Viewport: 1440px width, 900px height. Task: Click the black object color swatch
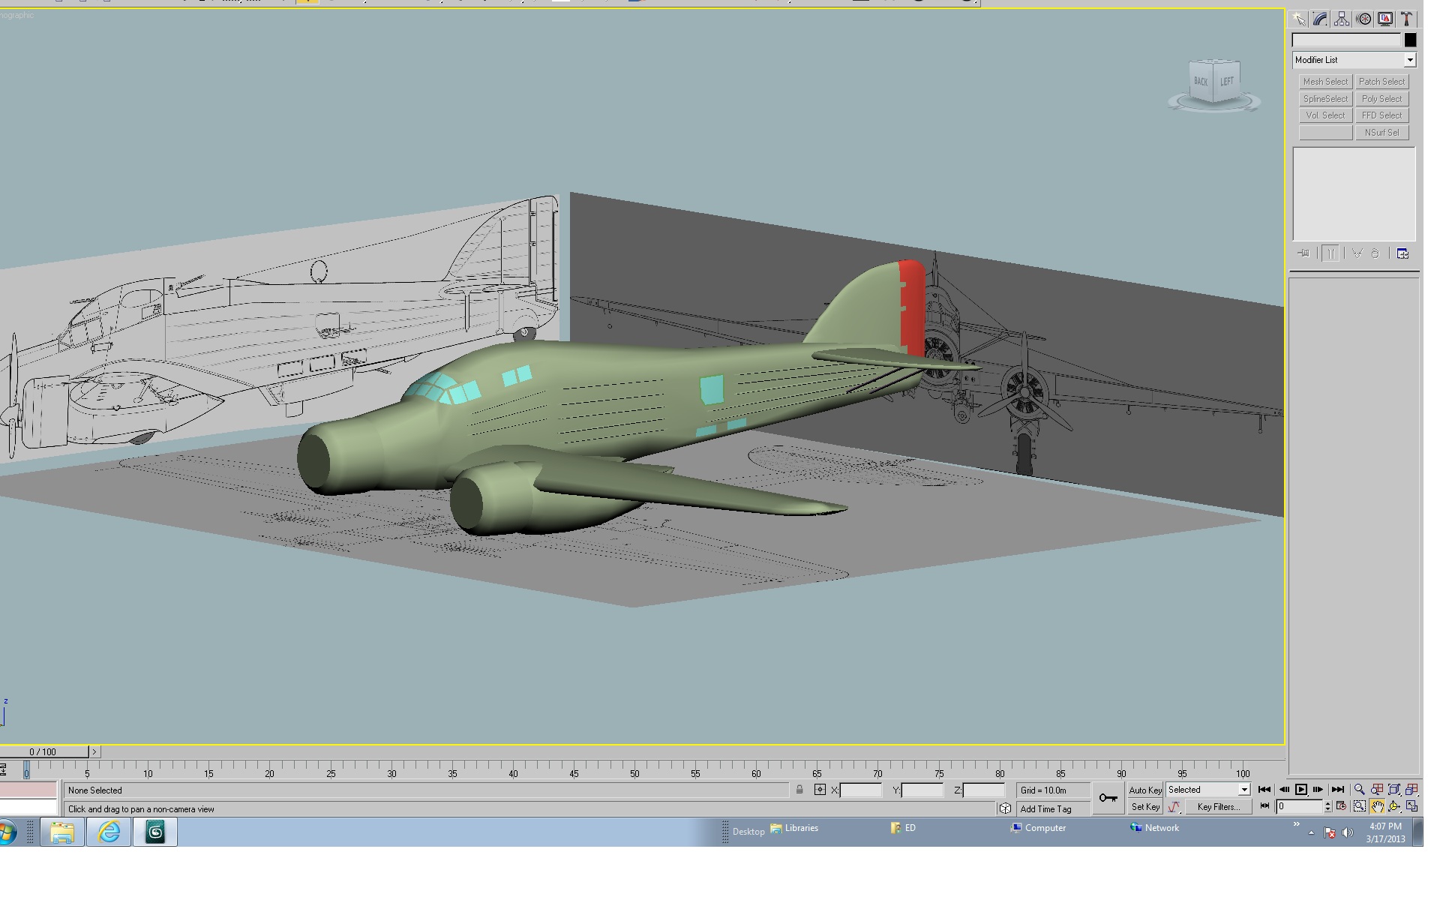(x=1410, y=40)
